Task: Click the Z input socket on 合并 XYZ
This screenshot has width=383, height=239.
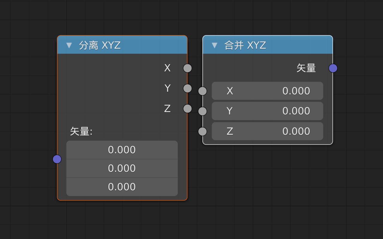Action: tap(203, 131)
